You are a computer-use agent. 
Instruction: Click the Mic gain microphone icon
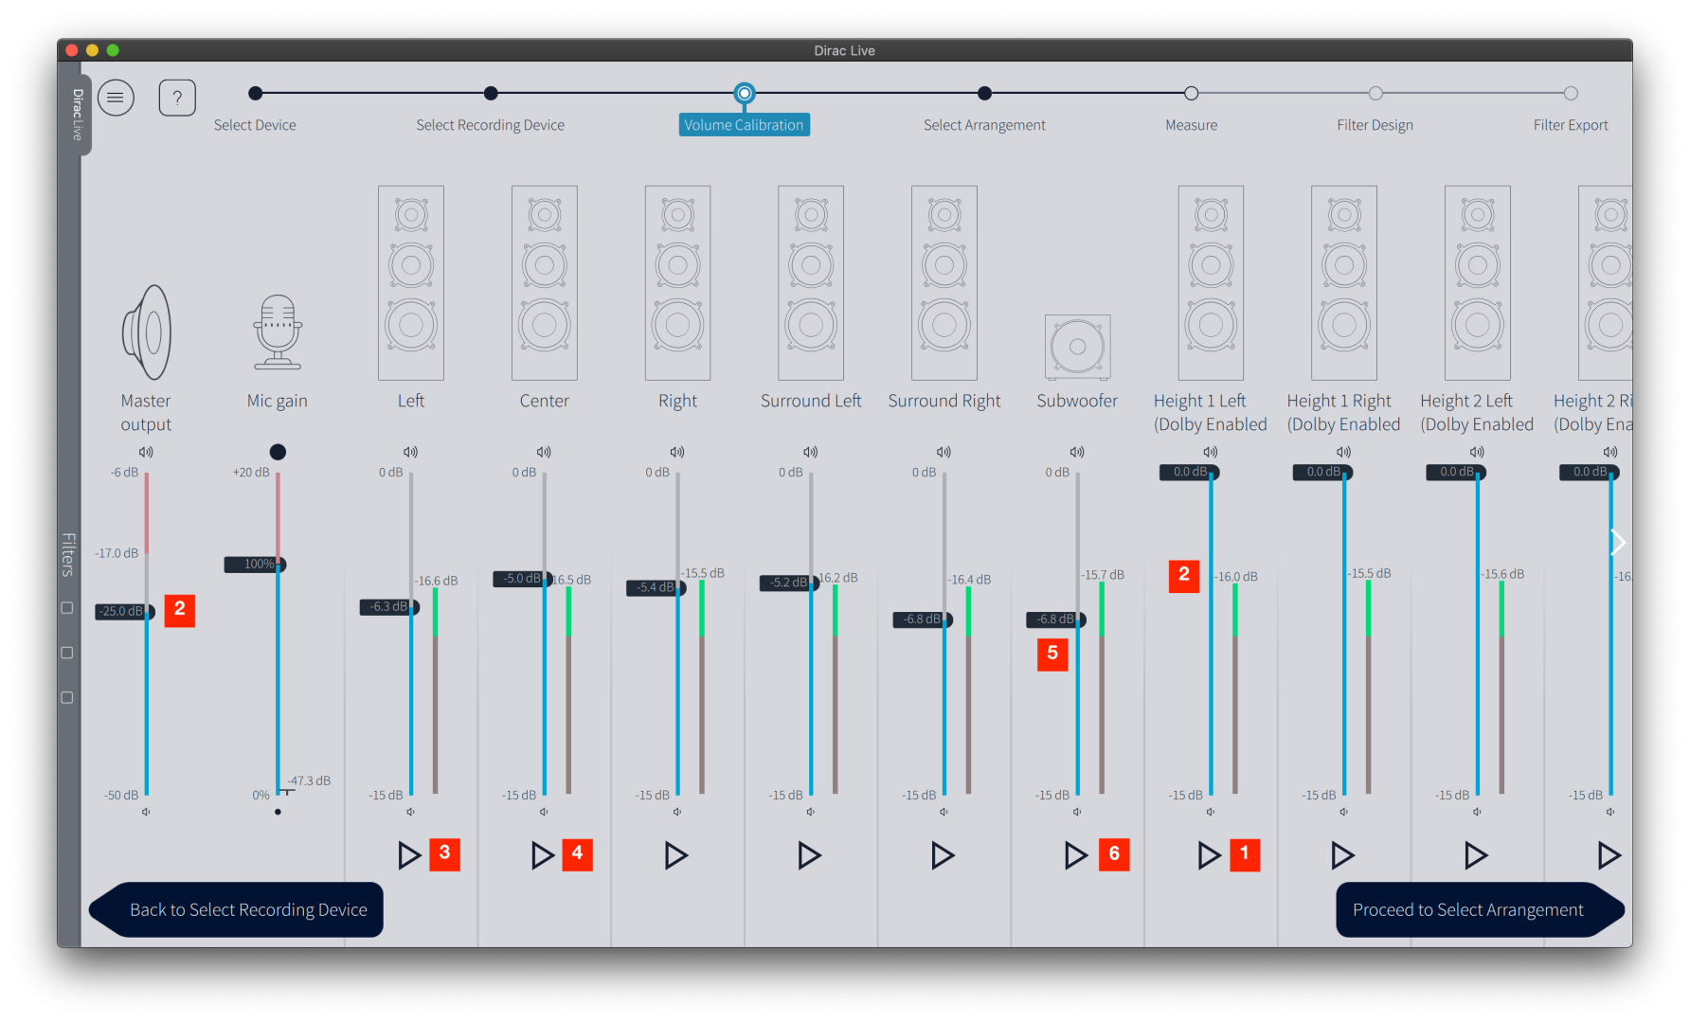point(278,332)
